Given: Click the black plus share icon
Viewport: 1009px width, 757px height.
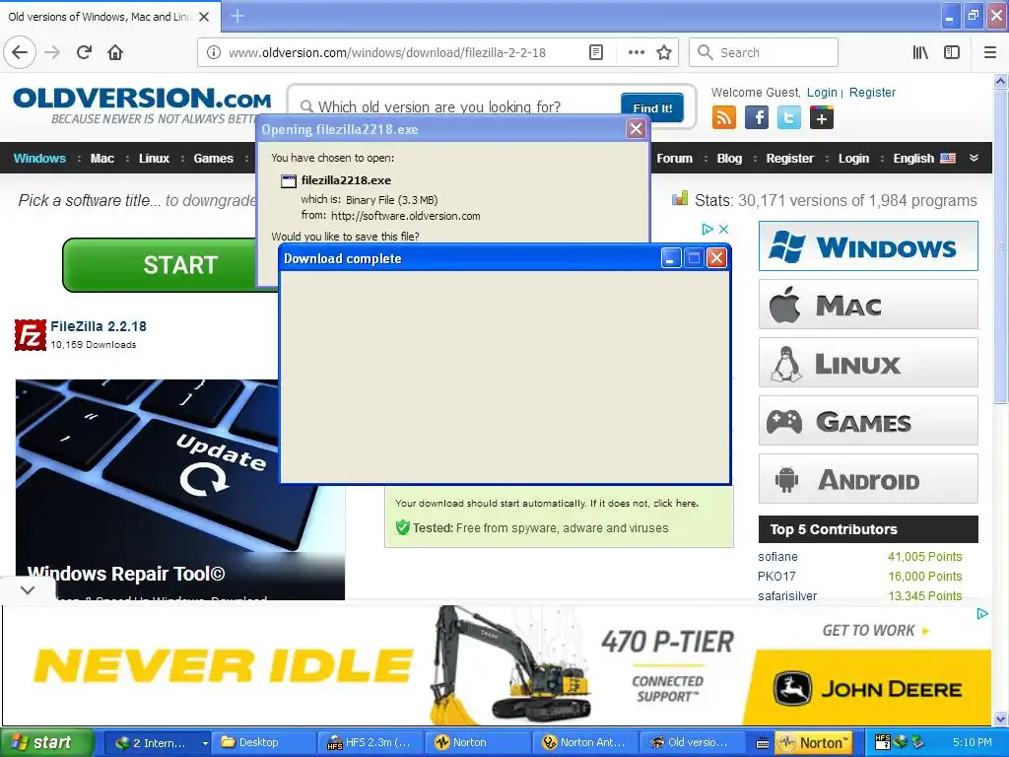Looking at the screenshot, I should pyautogui.click(x=822, y=118).
